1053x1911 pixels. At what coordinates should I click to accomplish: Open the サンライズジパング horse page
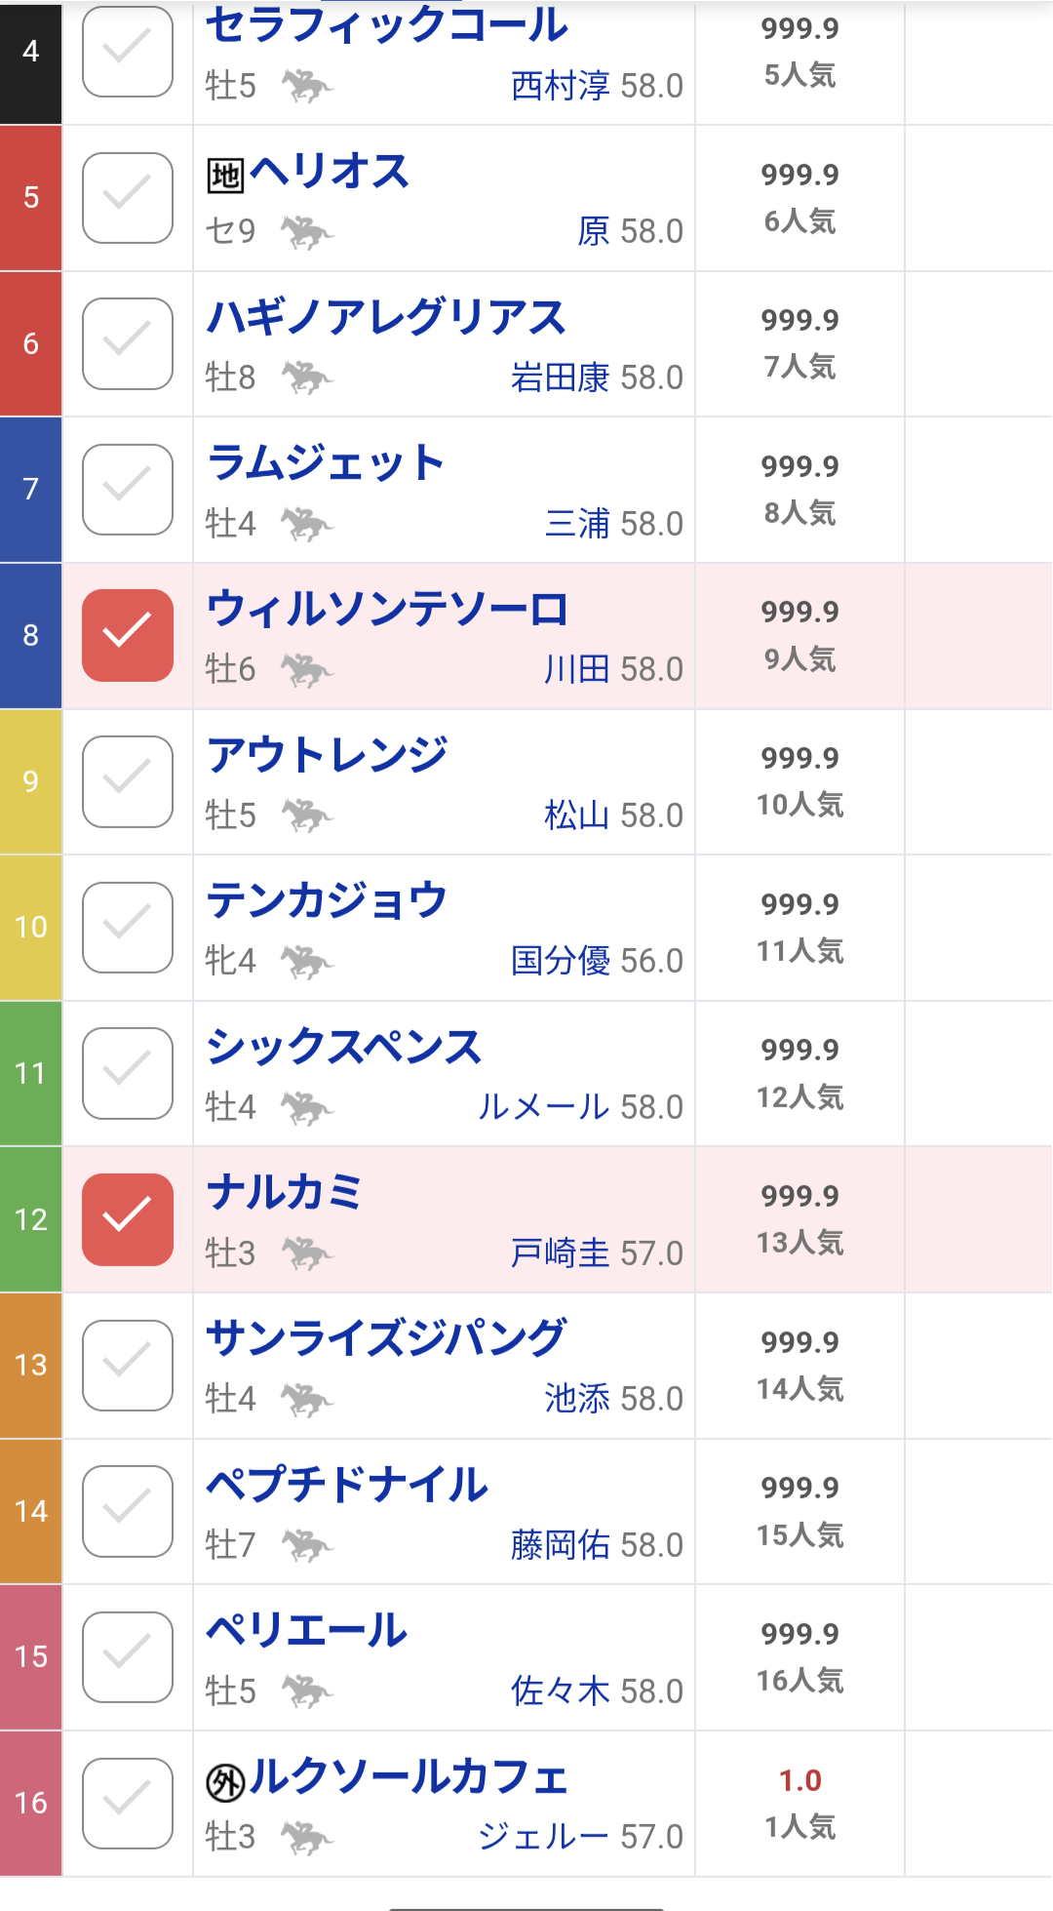(386, 1337)
